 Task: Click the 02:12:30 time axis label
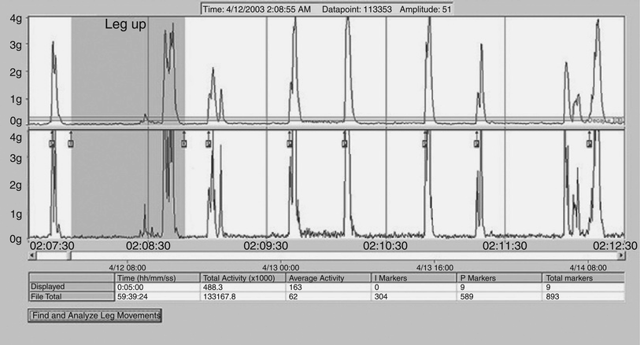615,246
